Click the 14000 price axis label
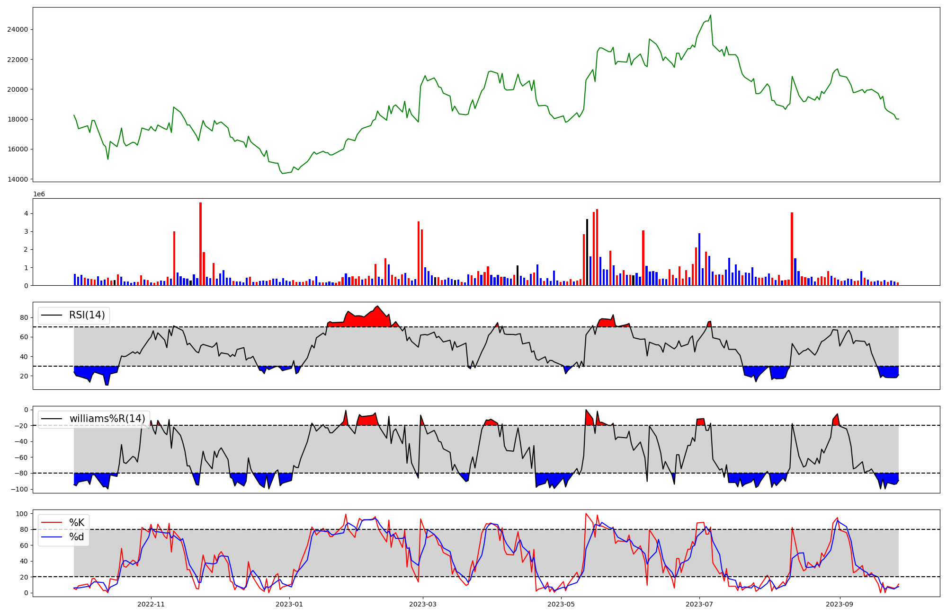Image resolution: width=947 pixels, height=615 pixels. [18, 179]
